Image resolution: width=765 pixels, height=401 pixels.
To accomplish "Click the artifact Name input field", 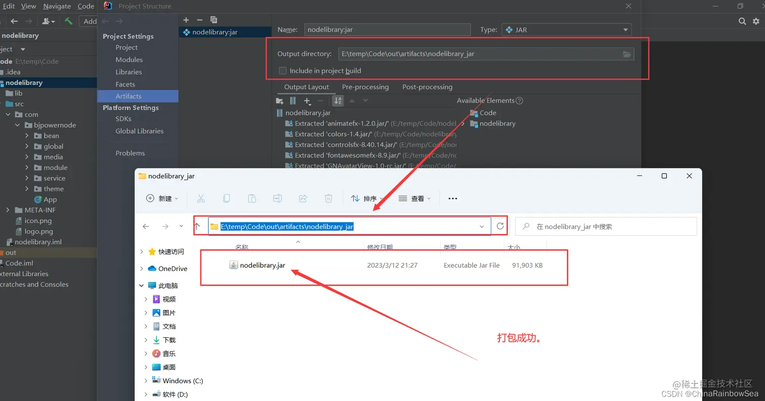I will pyautogui.click(x=388, y=30).
